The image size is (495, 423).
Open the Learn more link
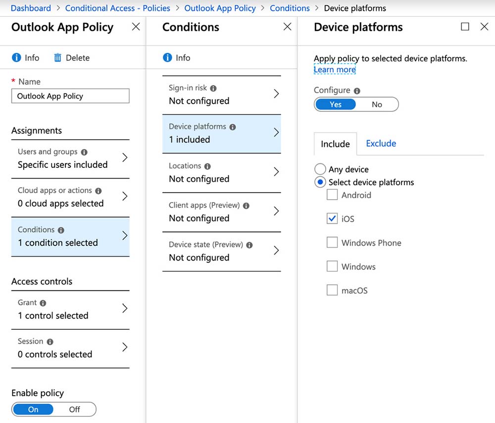(x=335, y=70)
